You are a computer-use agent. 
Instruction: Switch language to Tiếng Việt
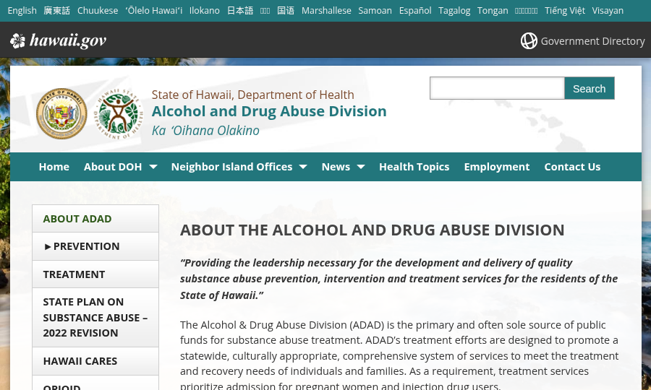565,10
